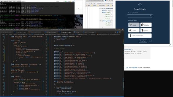Click the google_map_field directory in terminal listing
Image resolution: width=173 pixels, height=97 pixels.
[x=37, y=9]
